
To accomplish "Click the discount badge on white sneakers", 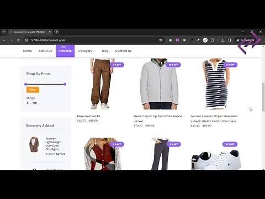I will tap(230, 144).
